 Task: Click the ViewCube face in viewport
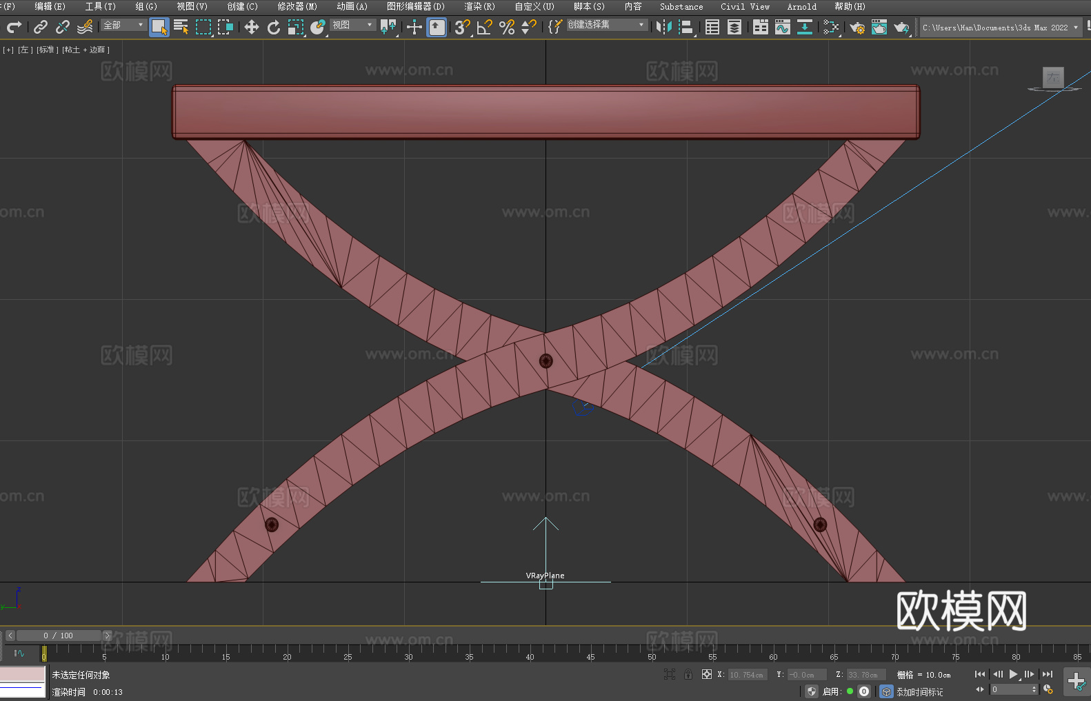[x=1053, y=77]
